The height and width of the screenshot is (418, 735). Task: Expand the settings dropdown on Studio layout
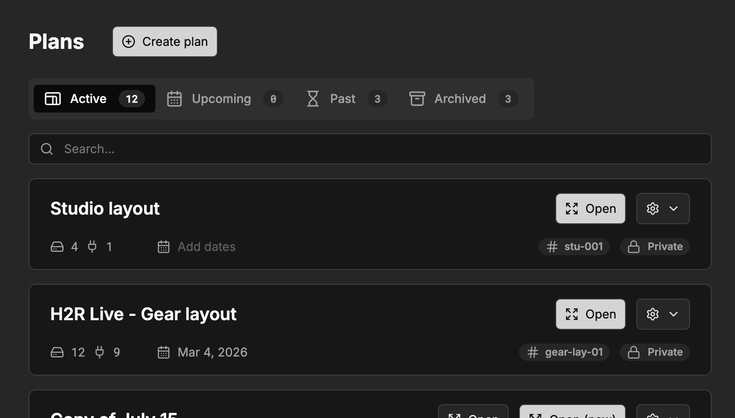coord(674,209)
